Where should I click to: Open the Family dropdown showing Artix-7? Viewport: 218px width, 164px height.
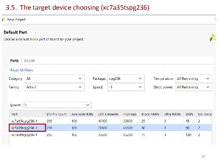pyautogui.click(x=54, y=87)
